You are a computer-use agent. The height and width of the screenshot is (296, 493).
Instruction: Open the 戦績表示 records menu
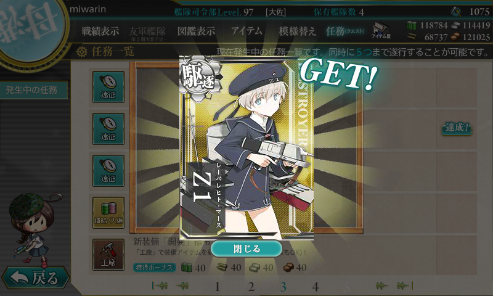[x=100, y=31]
